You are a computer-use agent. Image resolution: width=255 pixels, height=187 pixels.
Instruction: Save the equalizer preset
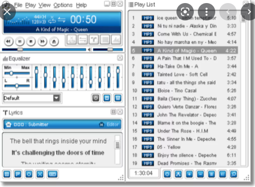[x=107, y=98]
